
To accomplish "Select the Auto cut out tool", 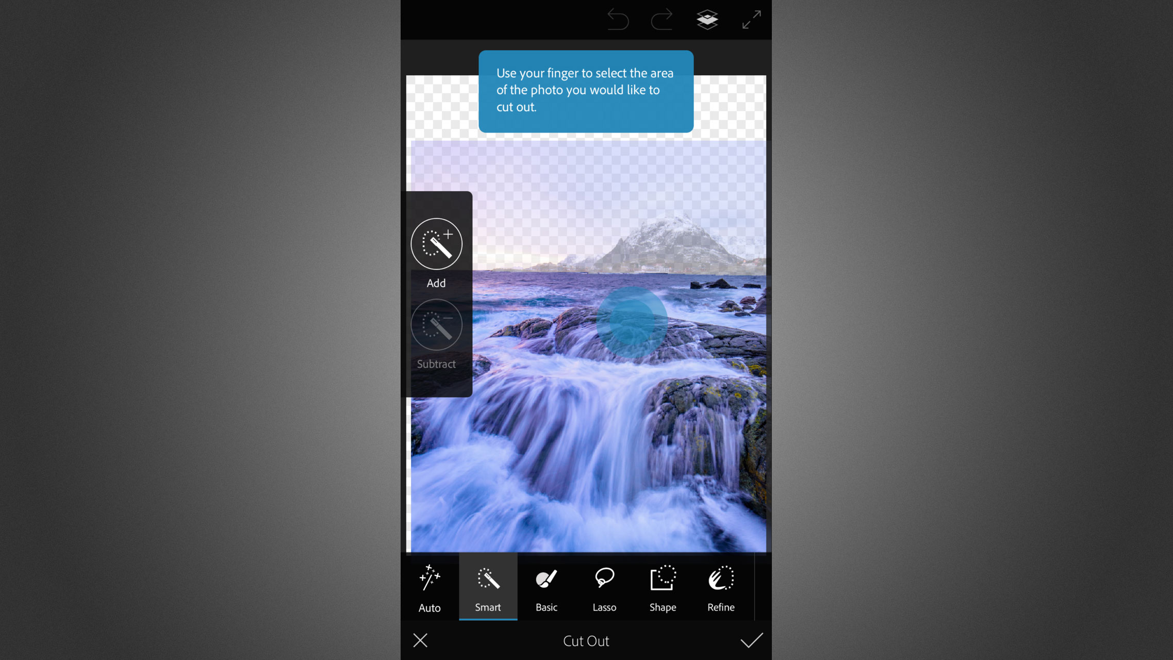I will coord(429,588).
